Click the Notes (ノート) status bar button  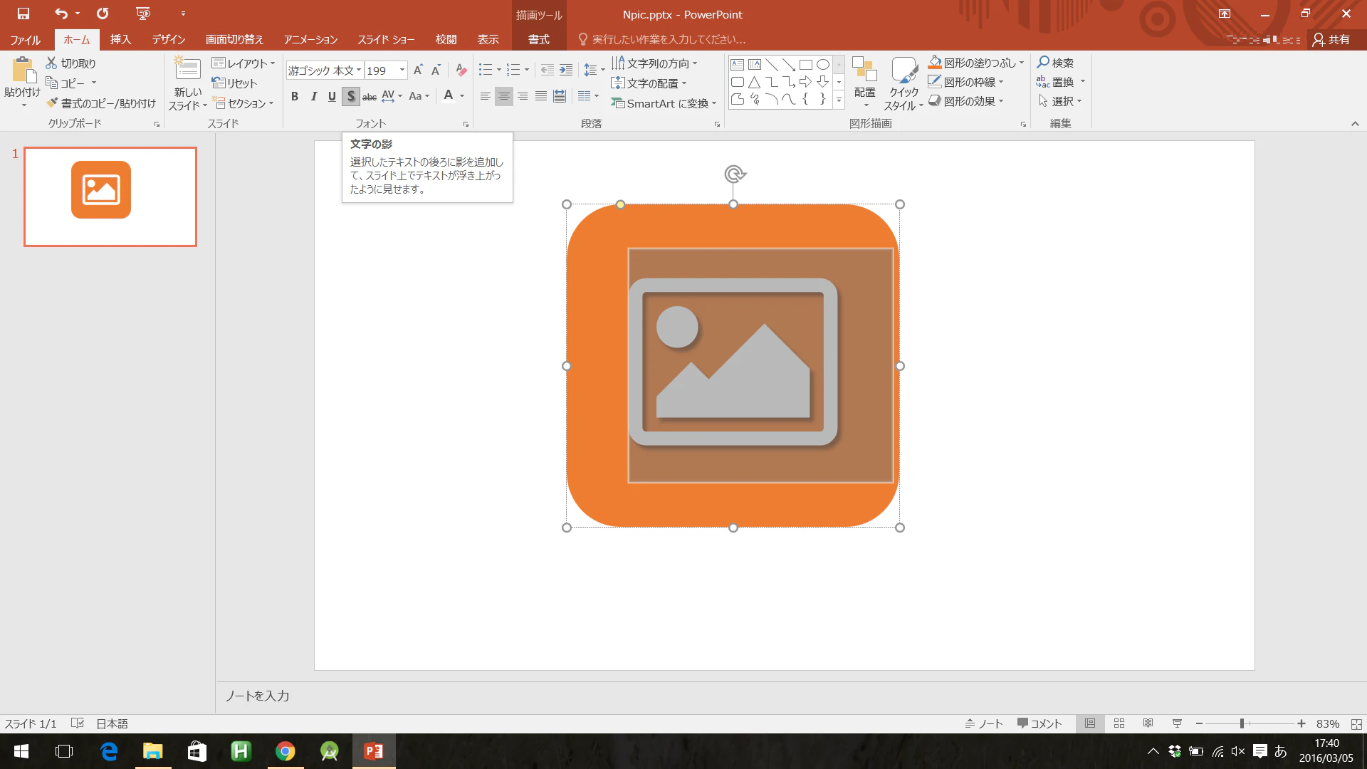pyautogui.click(x=983, y=723)
